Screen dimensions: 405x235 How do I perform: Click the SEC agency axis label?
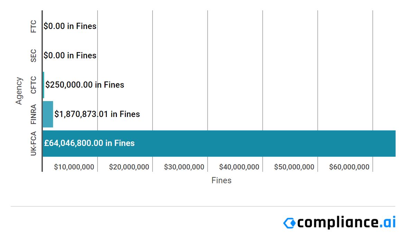(x=34, y=56)
